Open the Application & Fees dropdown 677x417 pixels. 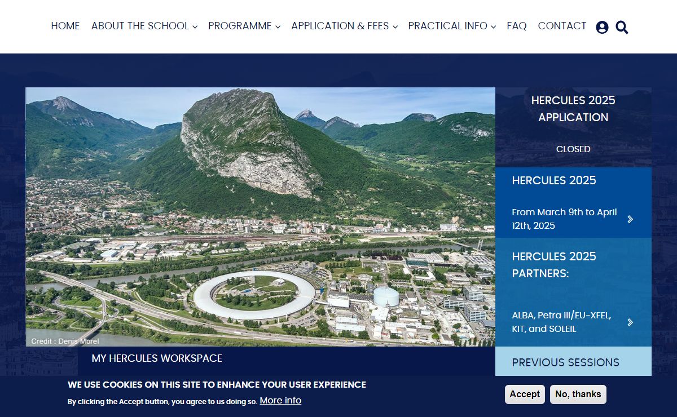point(344,26)
